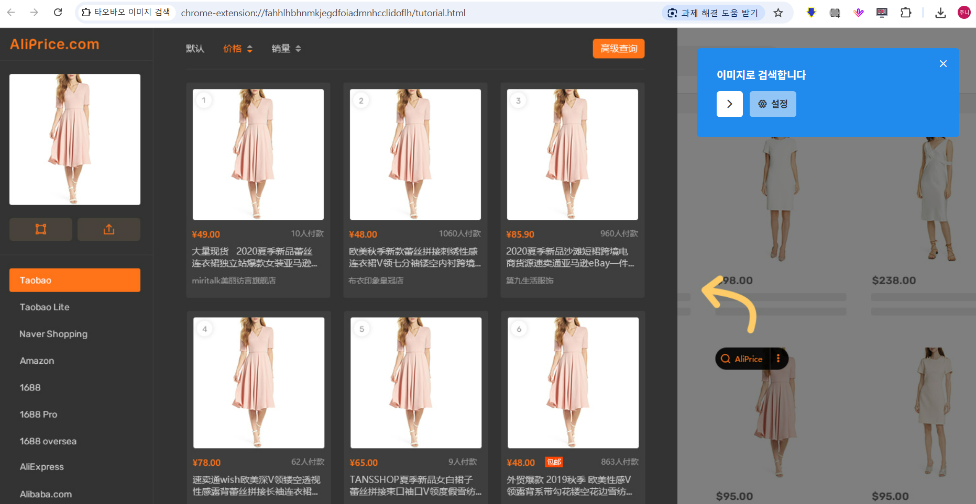Open the blue arrow extension icon in the toolbar
This screenshot has width=976, height=504.
coord(811,13)
